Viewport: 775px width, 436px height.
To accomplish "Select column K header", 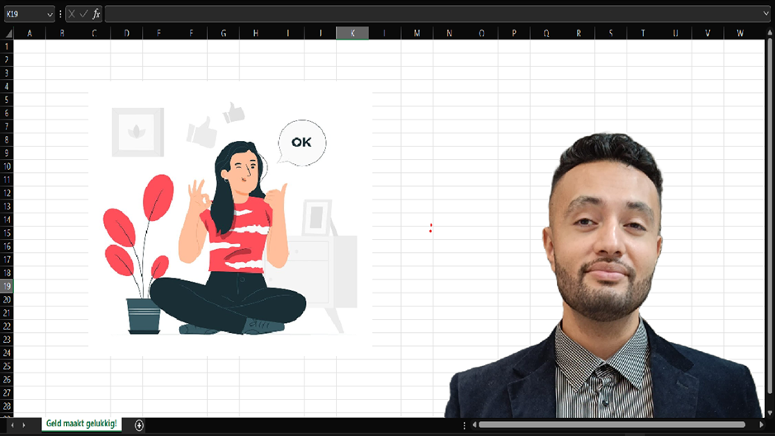I will (352, 33).
